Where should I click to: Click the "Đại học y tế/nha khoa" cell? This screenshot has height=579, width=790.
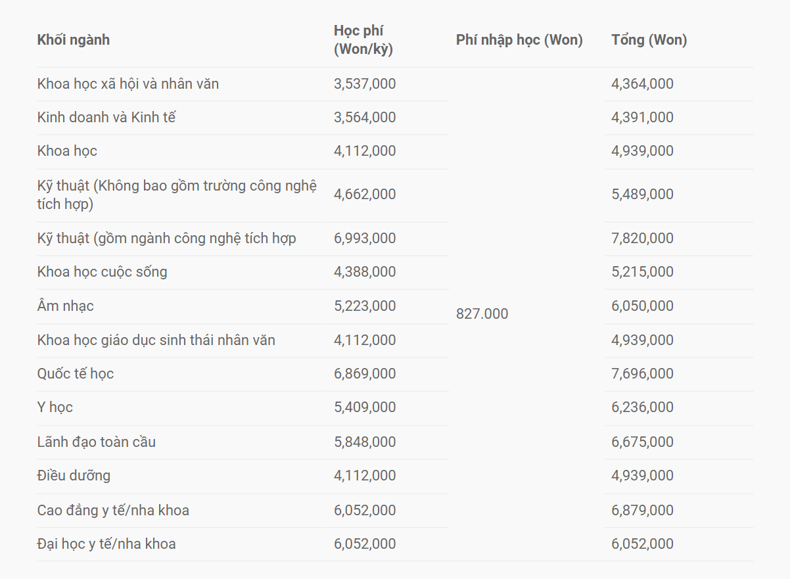click(106, 544)
